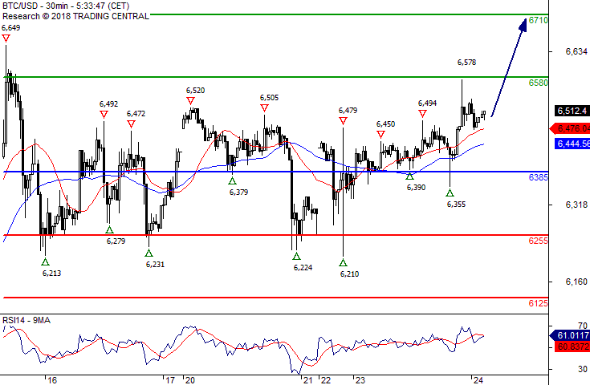The image size is (590, 385).
Task: Click the green triangle above 6,213
Action: coord(45,261)
